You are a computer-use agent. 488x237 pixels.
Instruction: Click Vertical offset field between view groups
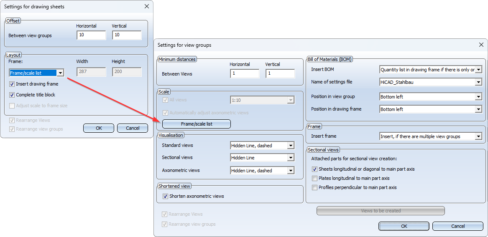coord(127,35)
